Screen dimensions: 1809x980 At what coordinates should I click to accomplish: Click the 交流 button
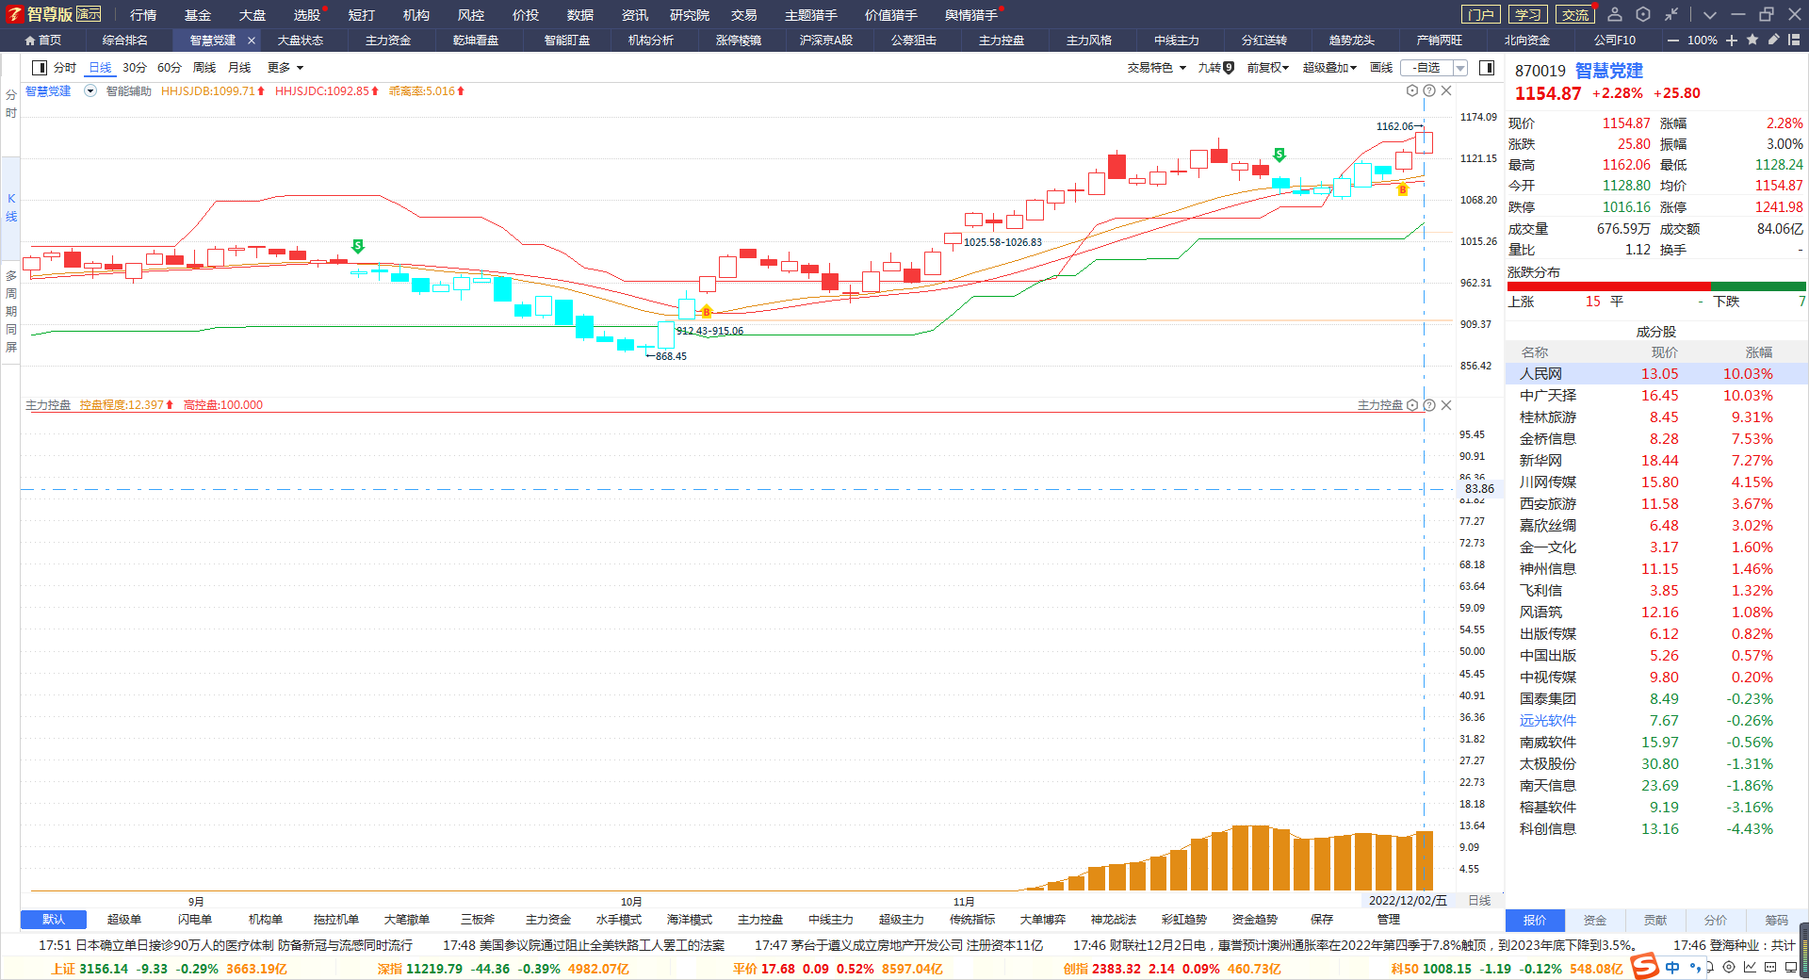point(1574,14)
